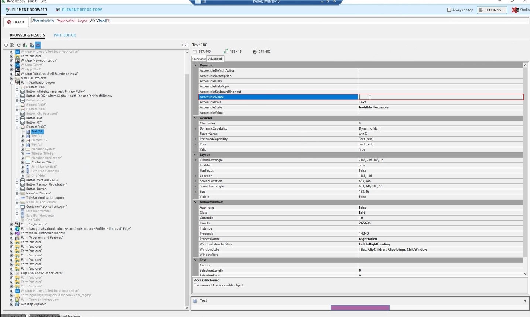Switch to the Element Repository tab
530x317 pixels.
[x=79, y=10]
